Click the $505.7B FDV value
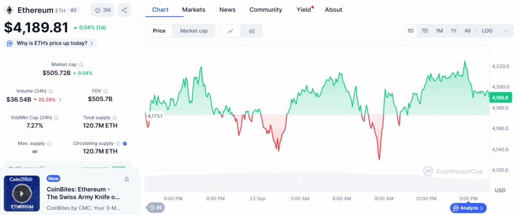The height and width of the screenshot is (215, 518). (100, 99)
